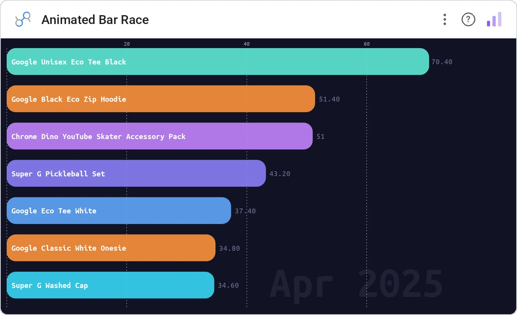Image resolution: width=517 pixels, height=315 pixels.
Task: Select the Super G Washed Cap bar
Action: pos(110,285)
